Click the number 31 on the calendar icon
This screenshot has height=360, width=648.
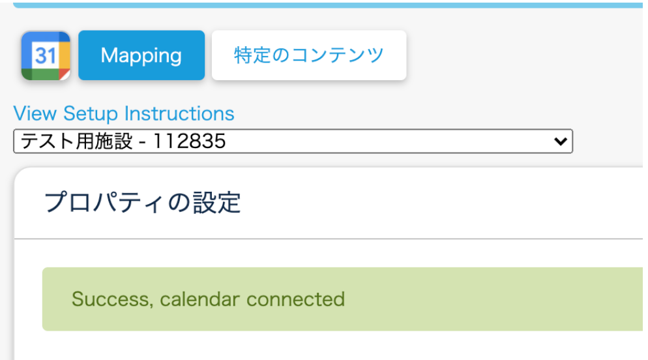45,55
